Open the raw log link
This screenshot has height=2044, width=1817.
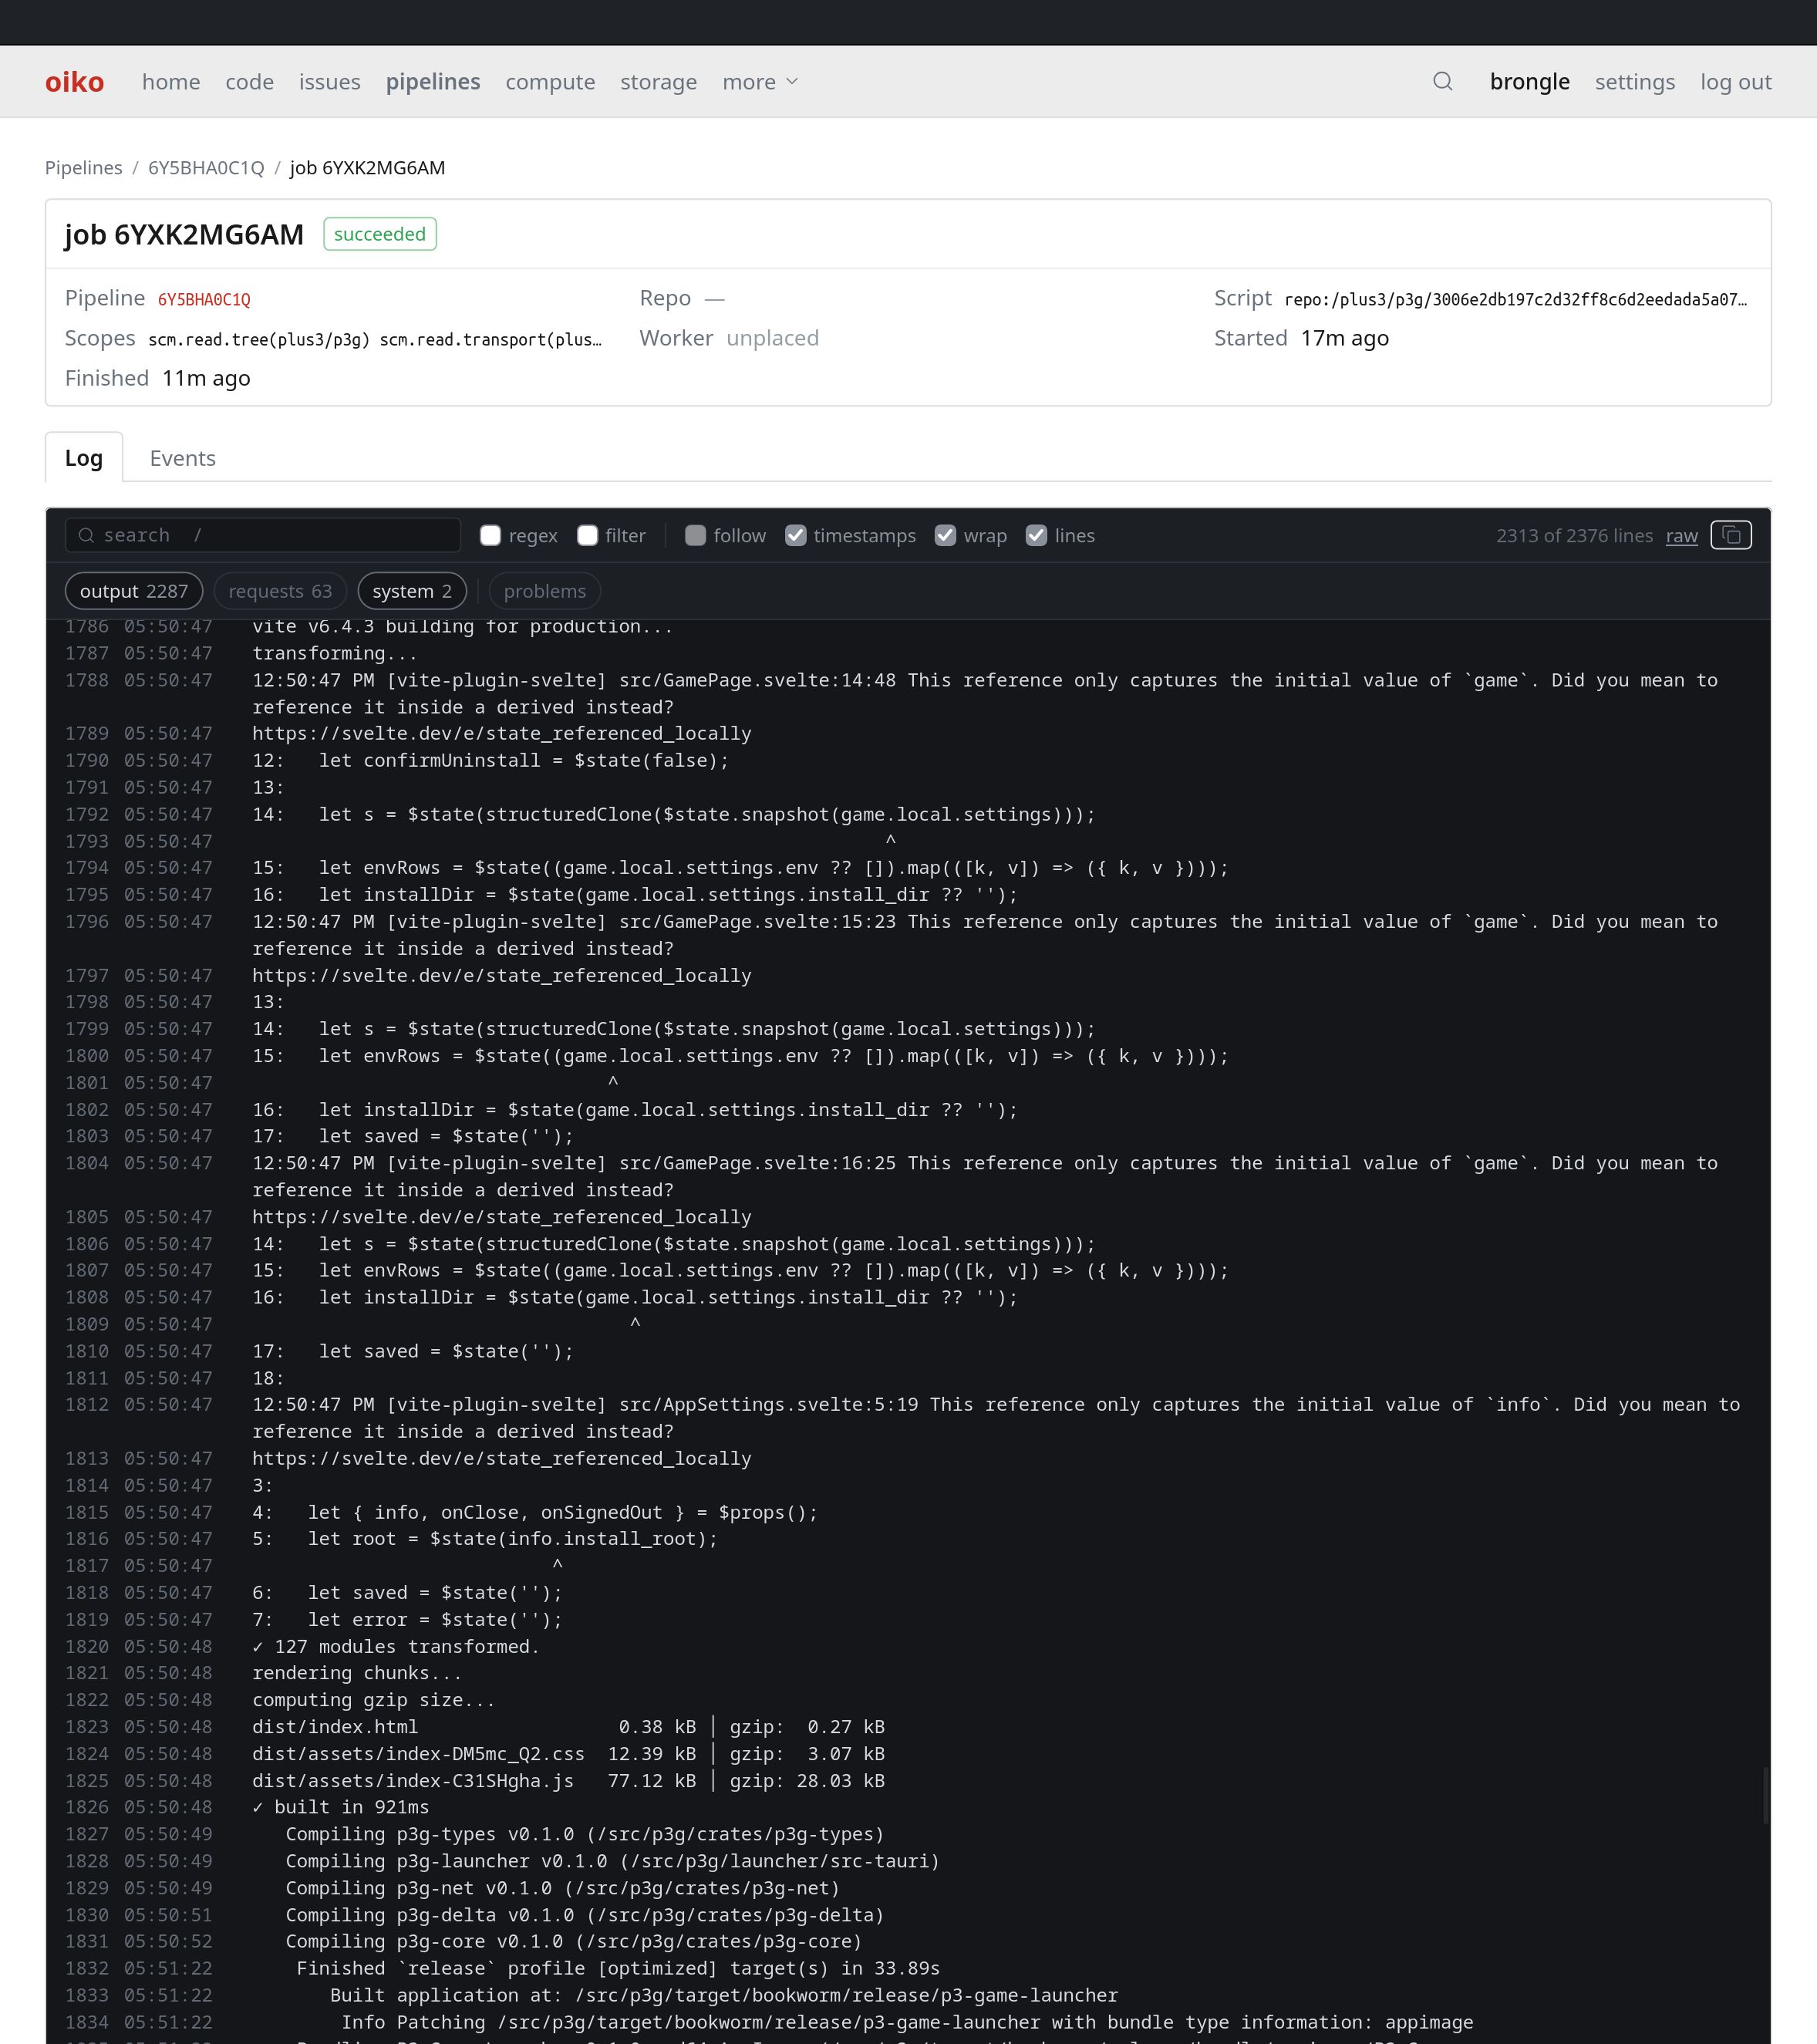click(x=1682, y=536)
